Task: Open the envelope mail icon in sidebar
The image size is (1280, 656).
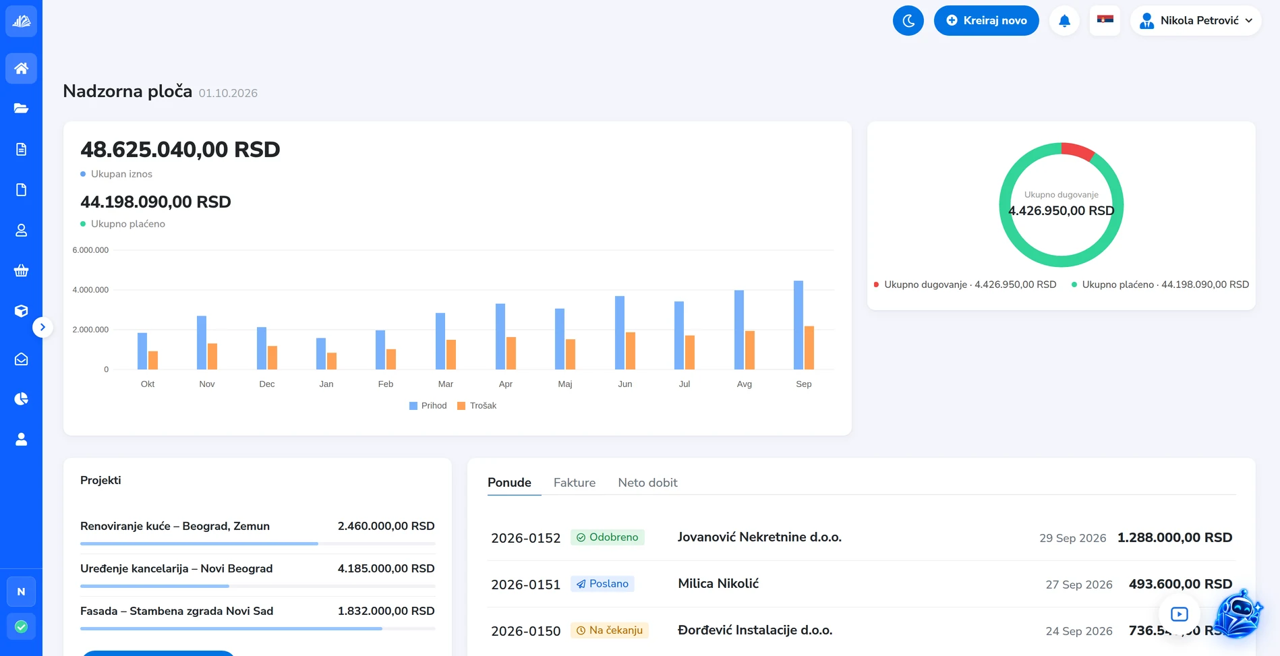Action: 21,359
